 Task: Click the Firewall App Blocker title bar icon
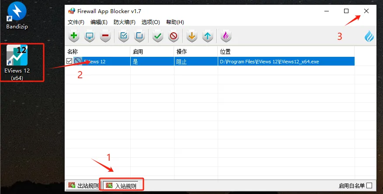click(x=72, y=11)
